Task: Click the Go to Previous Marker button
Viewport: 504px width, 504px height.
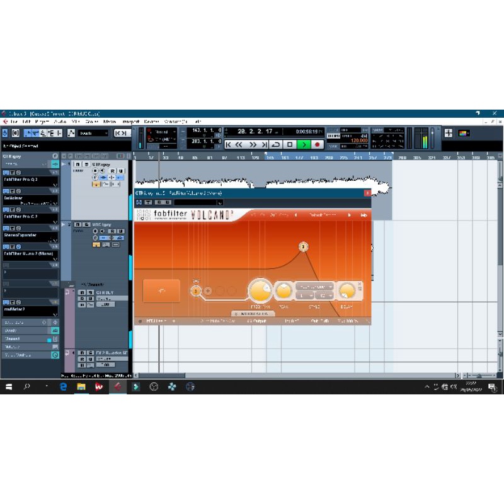Action: pos(229,144)
